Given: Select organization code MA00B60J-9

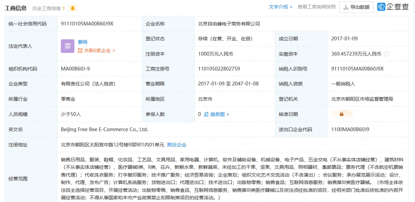Looking at the screenshot, I should tap(76, 69).
